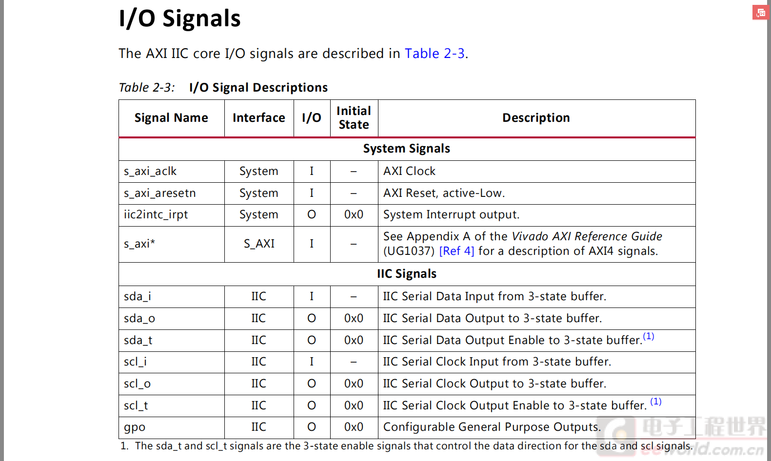Select the gpo signal name cell

(172, 427)
